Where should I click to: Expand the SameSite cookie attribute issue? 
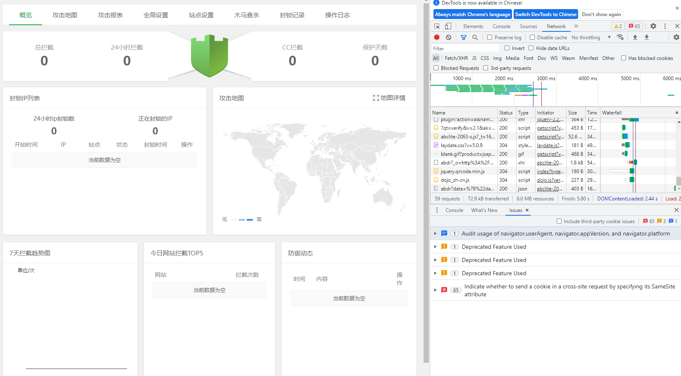435,290
